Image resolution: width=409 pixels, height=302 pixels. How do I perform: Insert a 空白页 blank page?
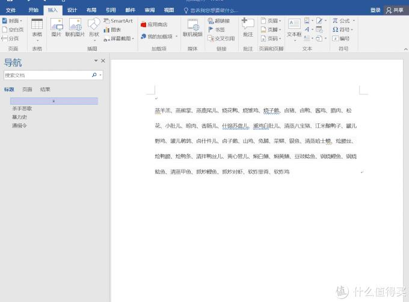point(13,29)
